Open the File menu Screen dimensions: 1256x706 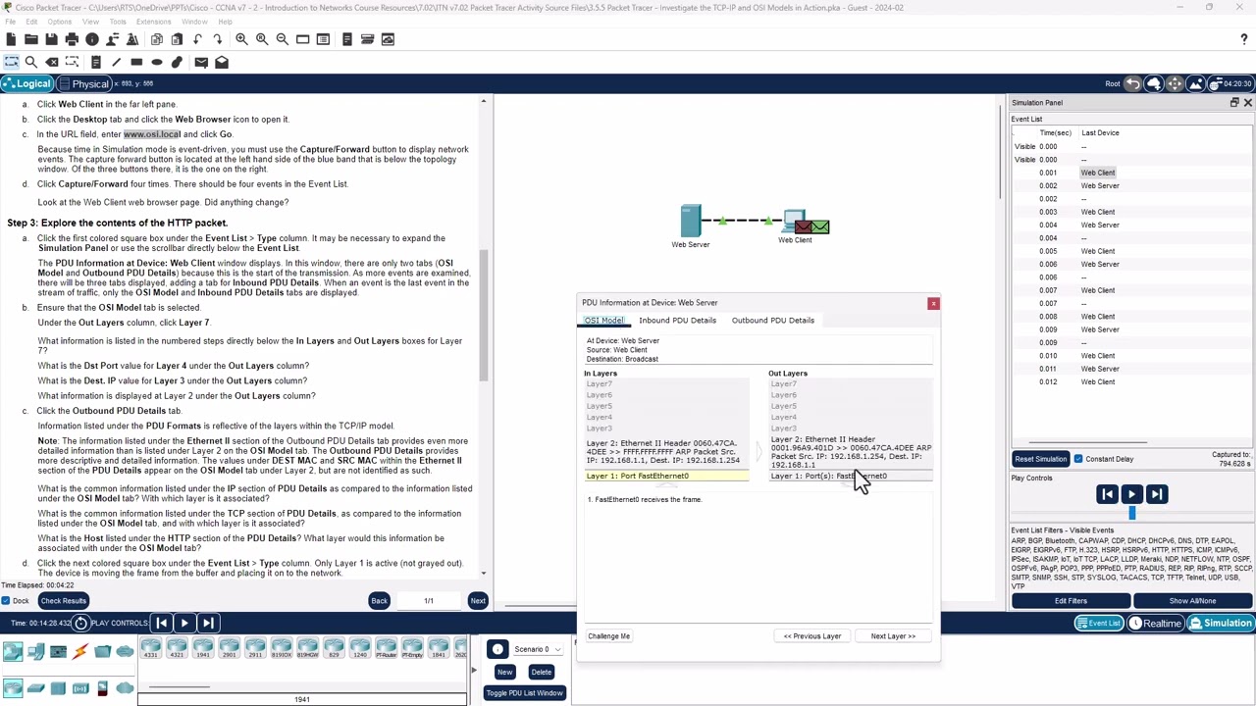point(10,22)
